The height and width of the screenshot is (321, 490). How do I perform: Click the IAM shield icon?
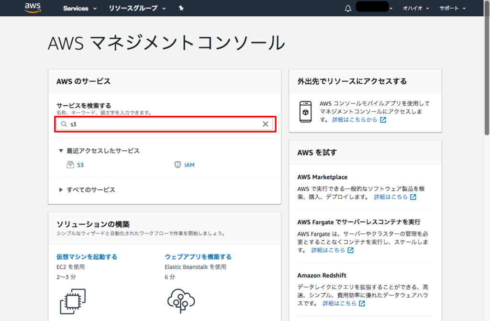click(178, 165)
